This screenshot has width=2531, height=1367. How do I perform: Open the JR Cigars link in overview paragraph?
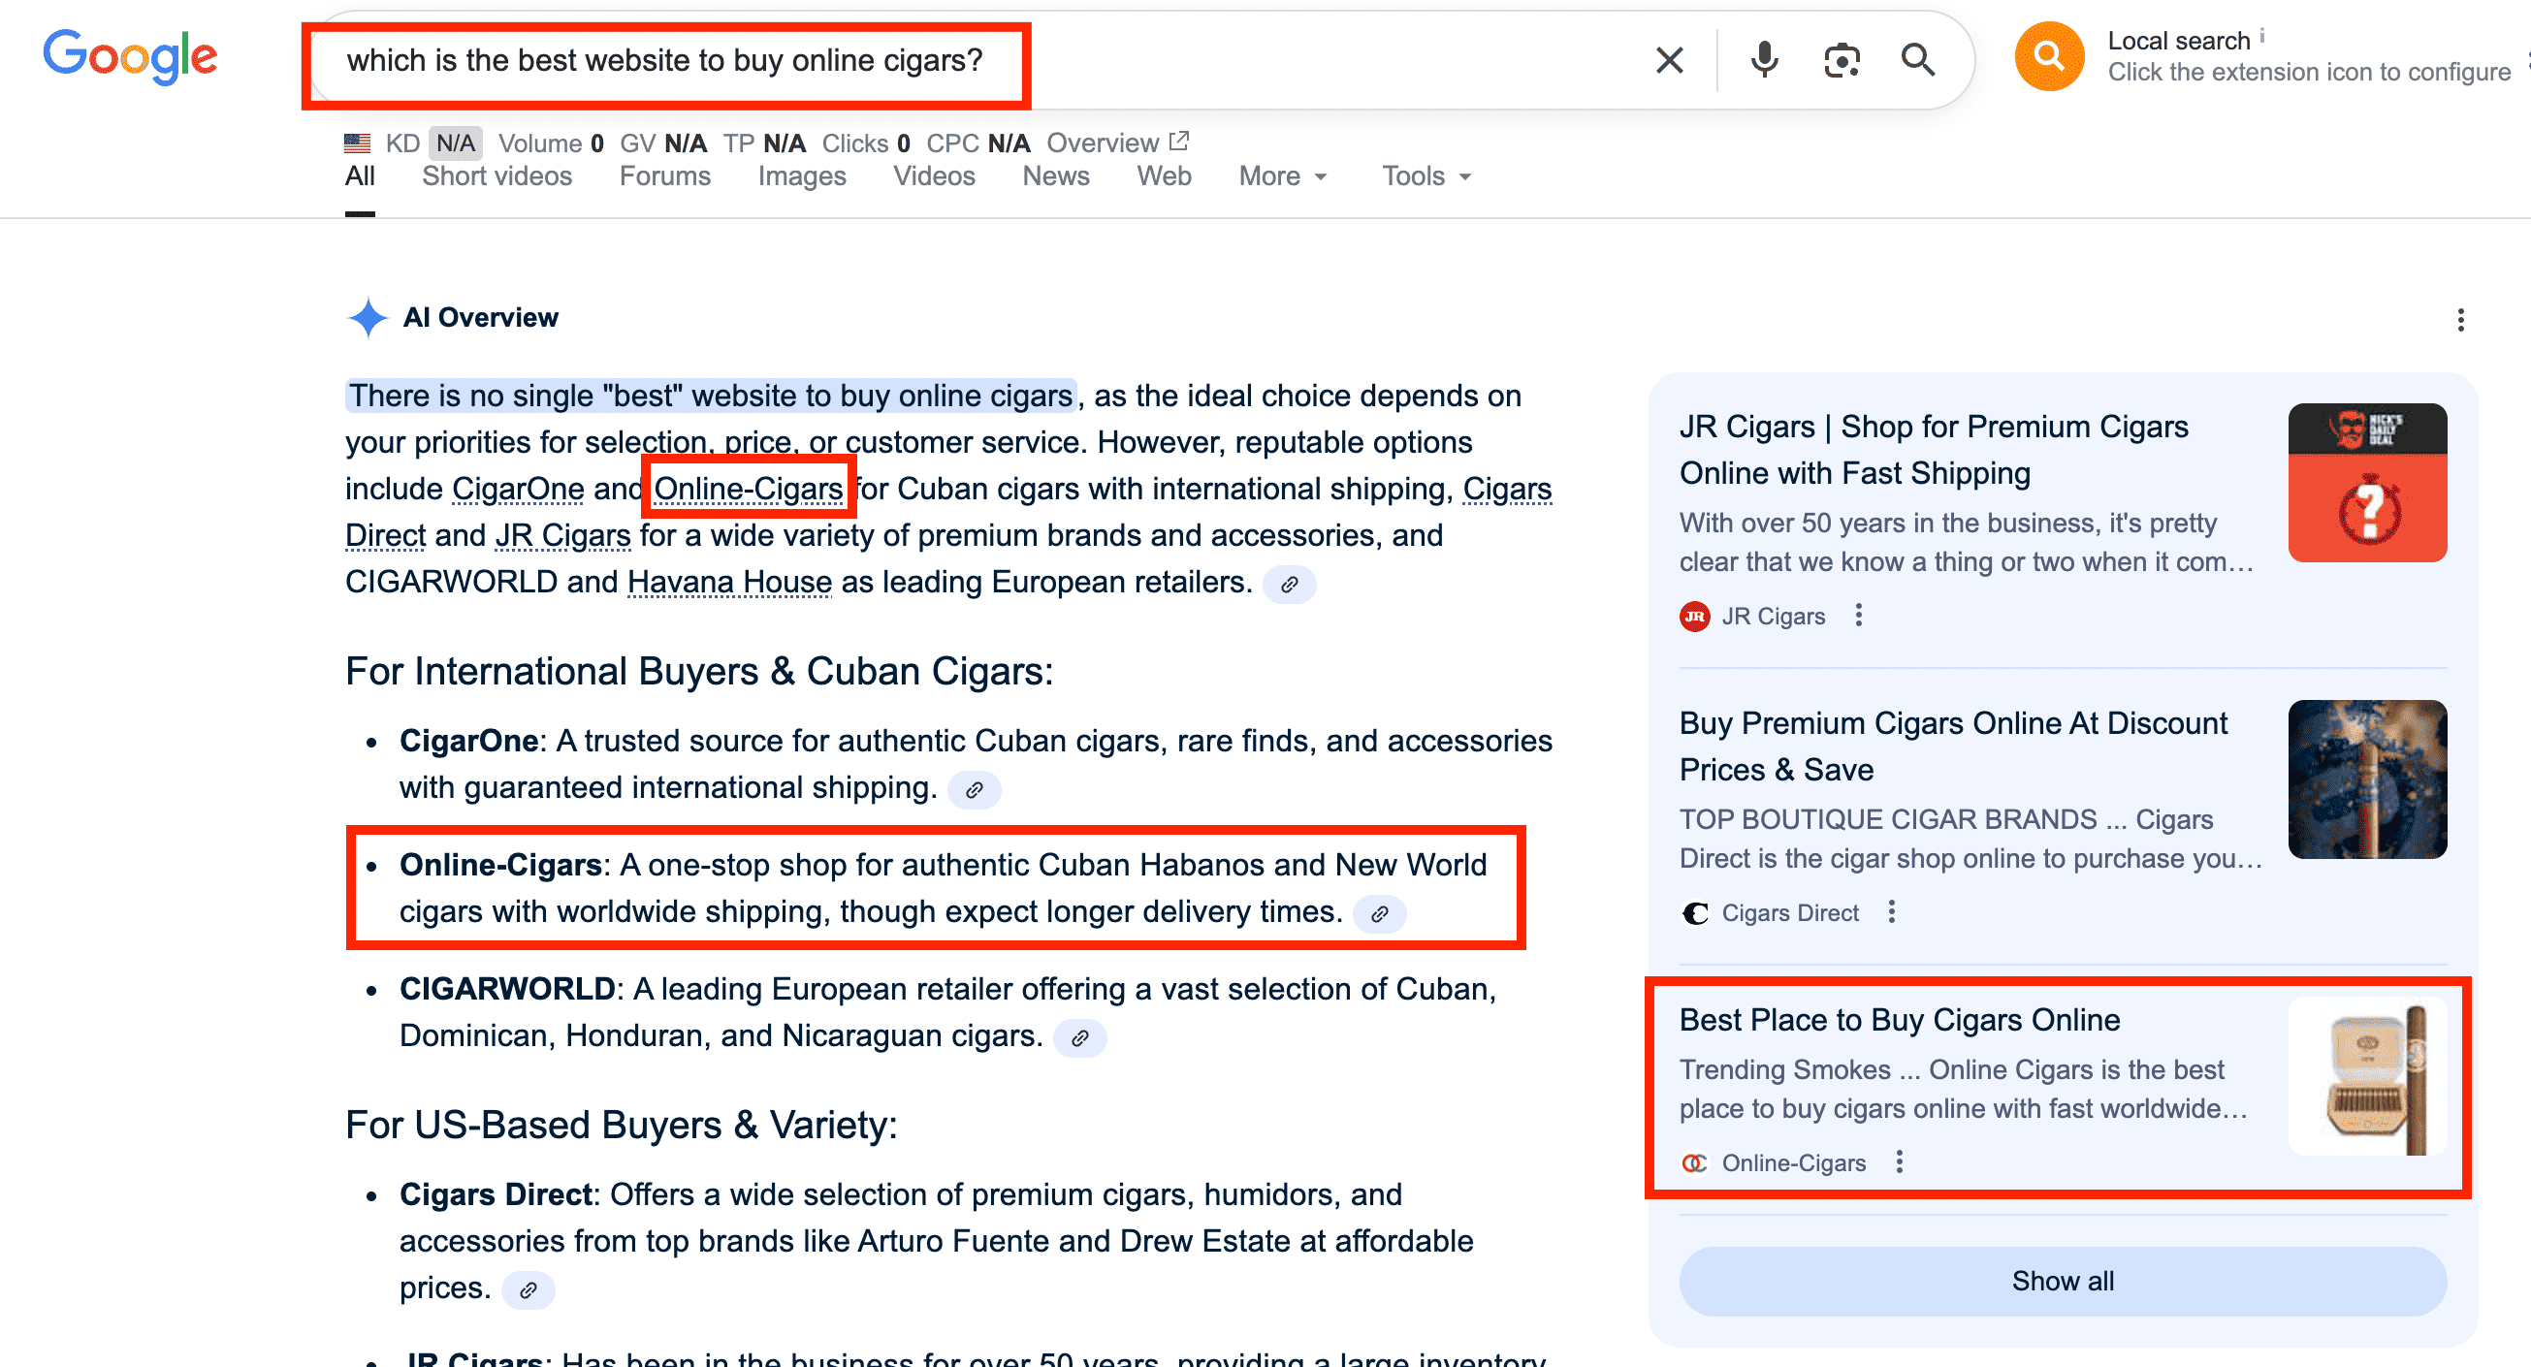(x=563, y=536)
